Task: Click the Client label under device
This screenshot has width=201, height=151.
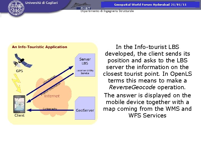Action: (19, 115)
